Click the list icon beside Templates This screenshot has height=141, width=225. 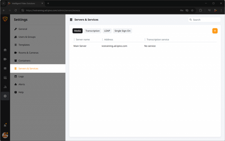[15, 45]
